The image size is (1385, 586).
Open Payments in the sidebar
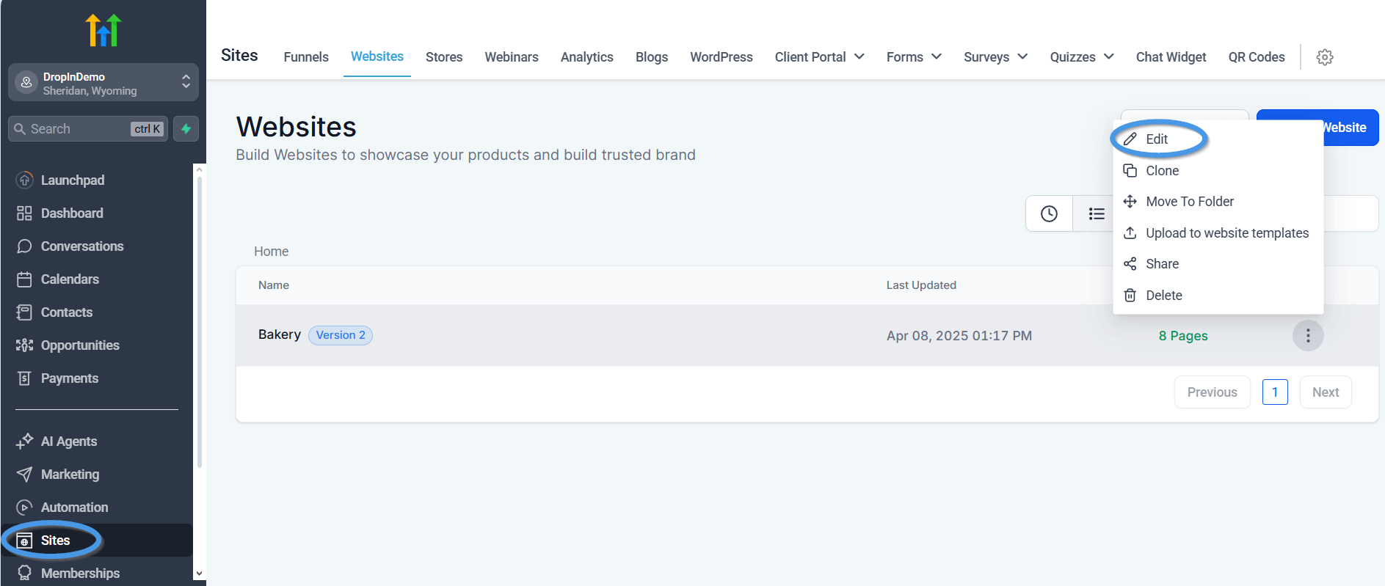[70, 378]
